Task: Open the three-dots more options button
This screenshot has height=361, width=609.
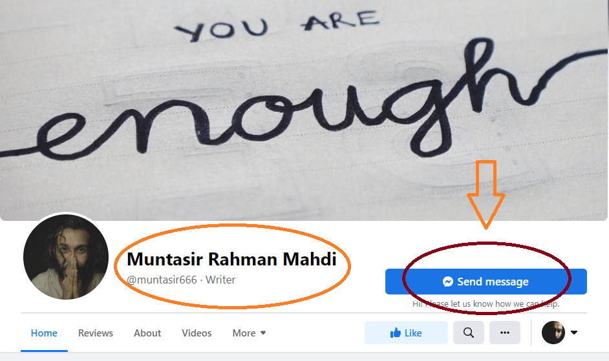Action: click(x=504, y=333)
